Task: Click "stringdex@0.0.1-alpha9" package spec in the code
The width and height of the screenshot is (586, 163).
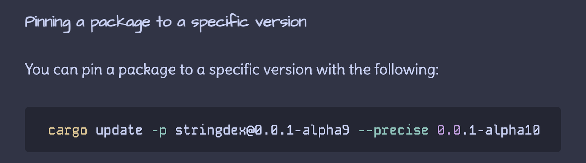Action: (x=262, y=130)
